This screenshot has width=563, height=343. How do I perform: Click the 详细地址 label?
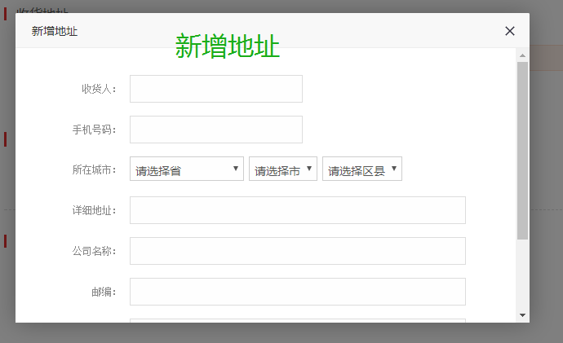[x=94, y=210]
